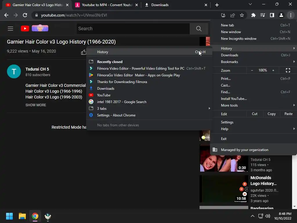
Task: Click Managed by your organization
Action: (x=253, y=150)
